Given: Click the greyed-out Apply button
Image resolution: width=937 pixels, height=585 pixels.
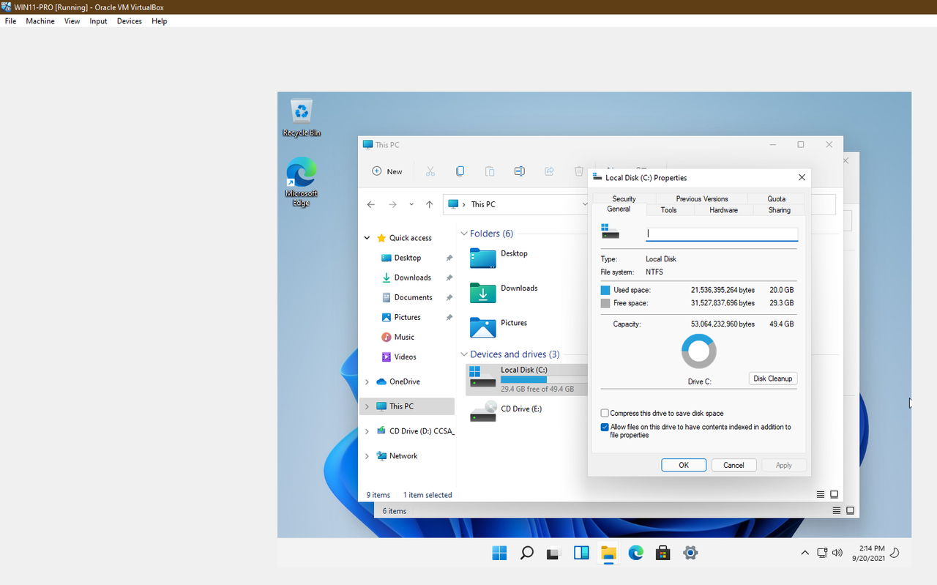Looking at the screenshot, I should (x=783, y=465).
